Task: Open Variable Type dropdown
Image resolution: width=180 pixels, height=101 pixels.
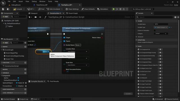Action: [x=161, y=27]
